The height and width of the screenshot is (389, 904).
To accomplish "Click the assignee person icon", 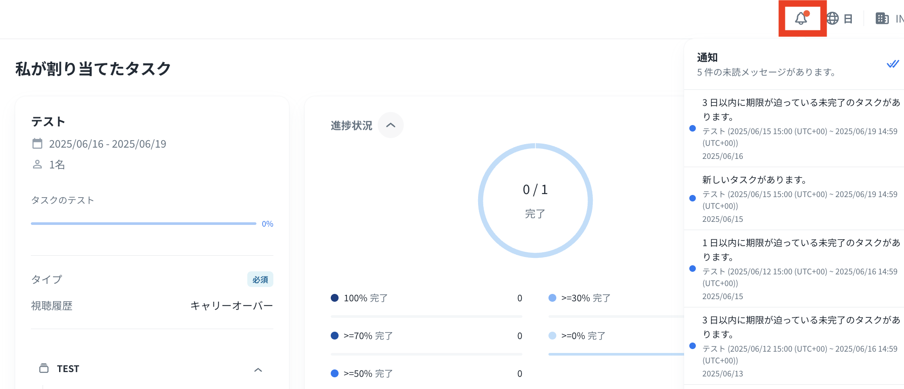I will pyautogui.click(x=37, y=165).
